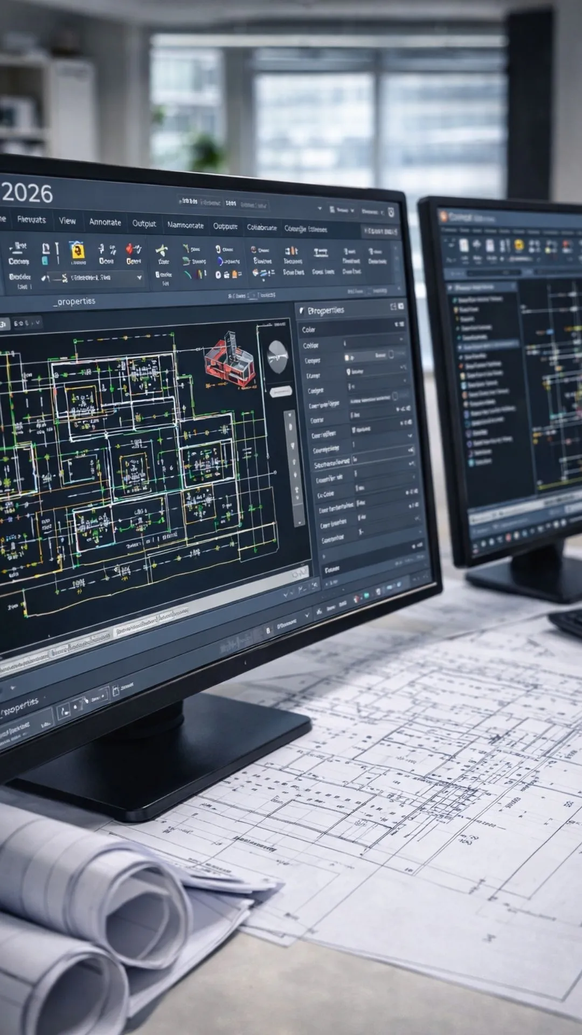The height and width of the screenshot is (1035, 582).
Task: Click the pill-shaped button below the compass
Action: pyautogui.click(x=280, y=392)
